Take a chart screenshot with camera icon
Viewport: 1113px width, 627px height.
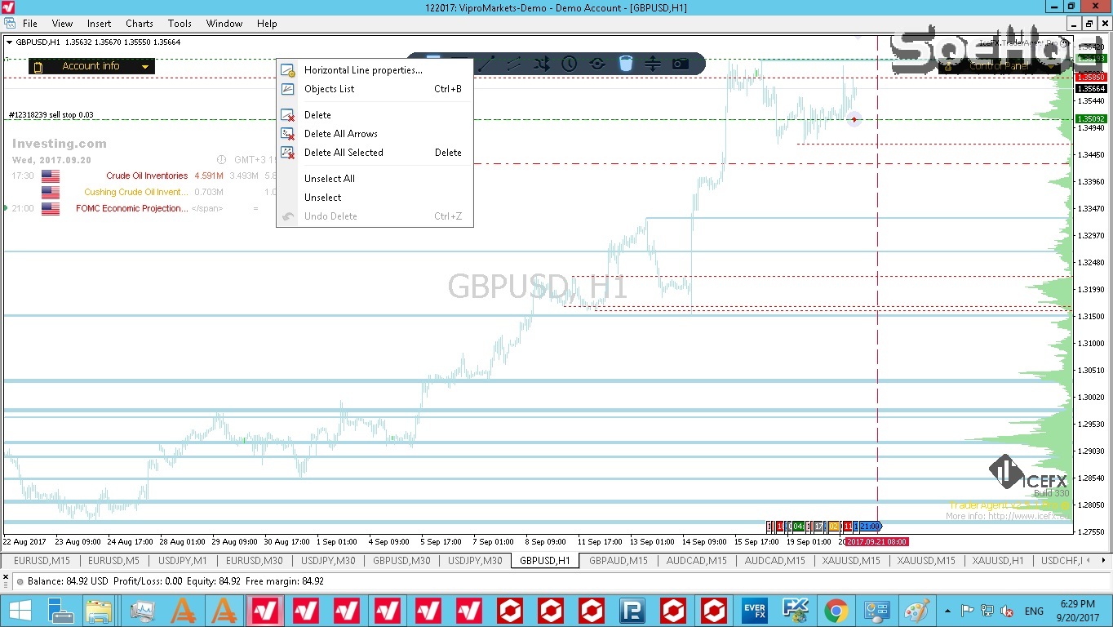point(680,64)
